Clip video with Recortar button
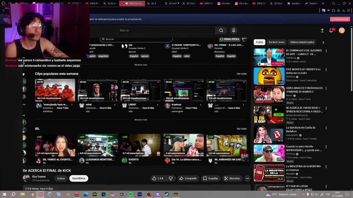353x198 pixels. click(232, 178)
